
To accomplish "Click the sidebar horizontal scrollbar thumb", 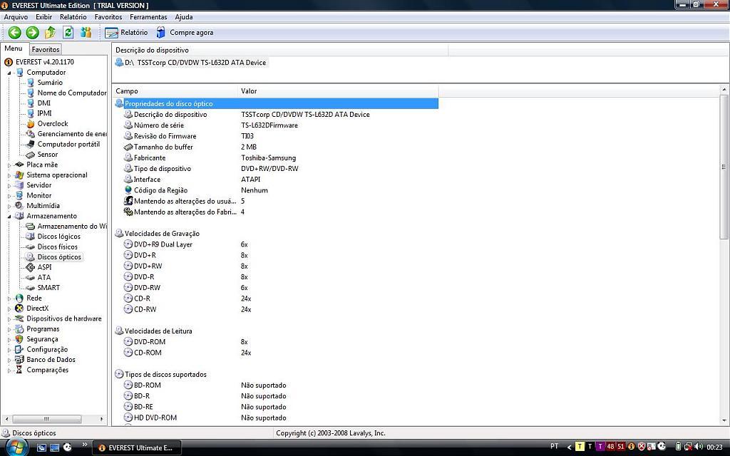I will pos(46,419).
